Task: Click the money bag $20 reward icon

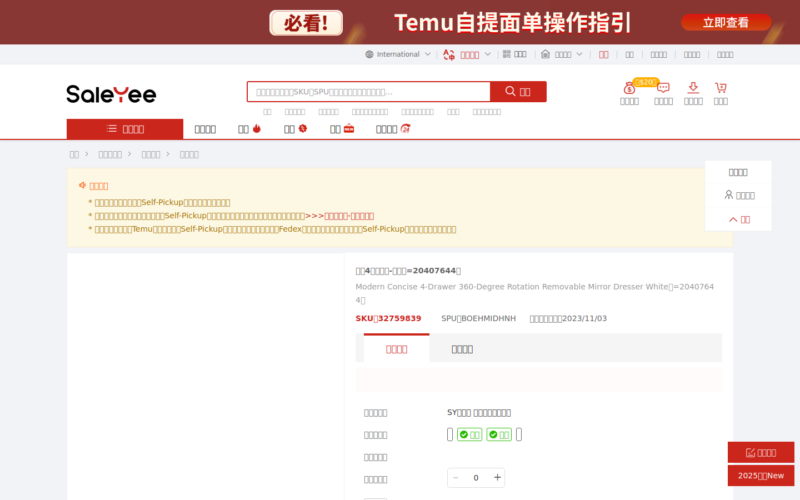Action: pyautogui.click(x=629, y=89)
